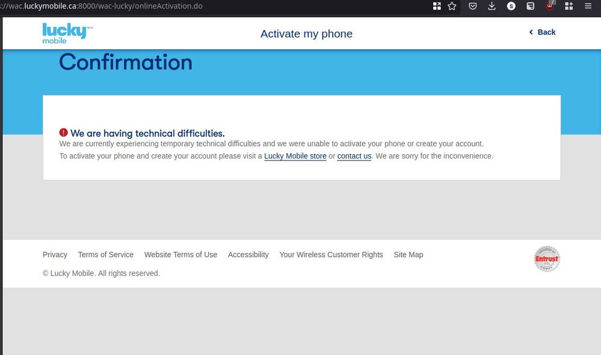Click the Lucky Mobile logo
The width and height of the screenshot is (601, 355).
point(67,33)
